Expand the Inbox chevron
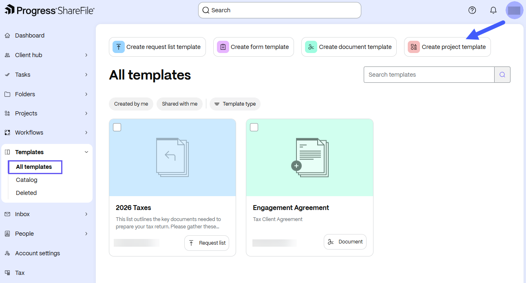This screenshot has height=283, width=526. click(x=86, y=214)
